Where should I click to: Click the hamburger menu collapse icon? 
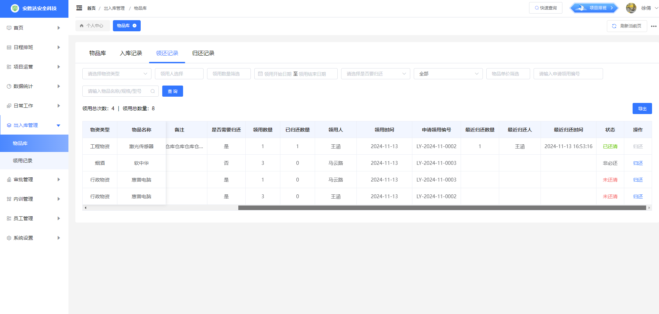click(x=79, y=8)
